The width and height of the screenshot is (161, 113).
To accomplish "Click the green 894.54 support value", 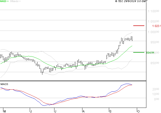I will coord(150,53).
